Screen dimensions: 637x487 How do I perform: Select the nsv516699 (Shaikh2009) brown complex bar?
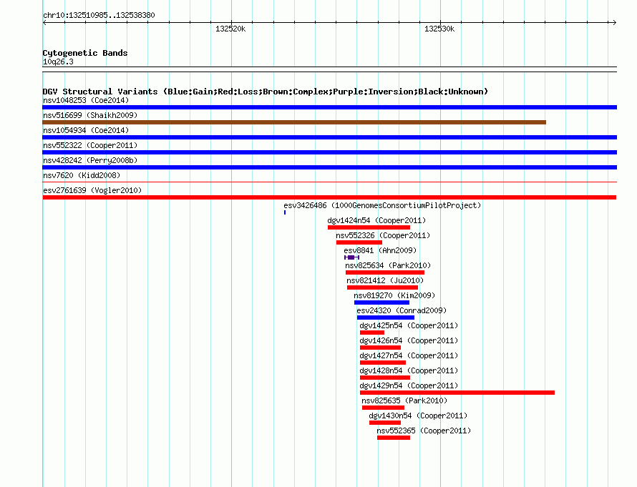(x=294, y=122)
